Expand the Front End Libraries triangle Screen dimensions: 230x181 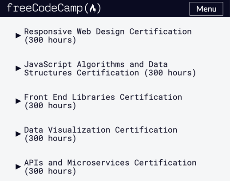point(18,101)
